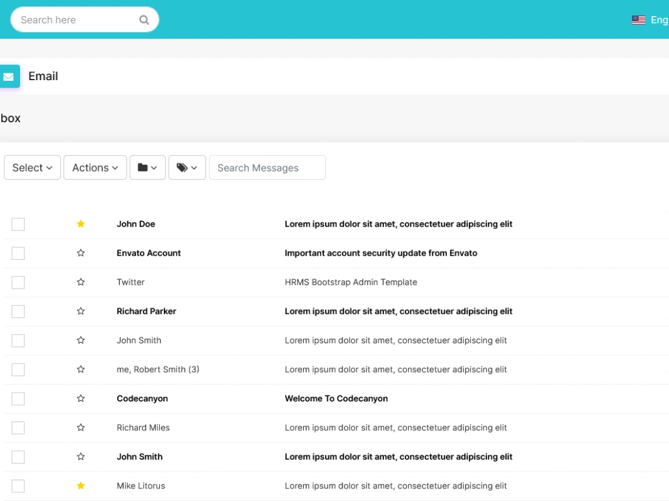Star the Codecanyon email
This screenshot has width=669, height=501.
coord(81,398)
